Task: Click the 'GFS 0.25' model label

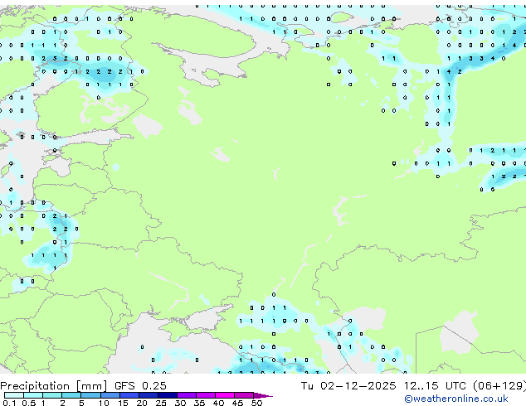Action: (140, 386)
